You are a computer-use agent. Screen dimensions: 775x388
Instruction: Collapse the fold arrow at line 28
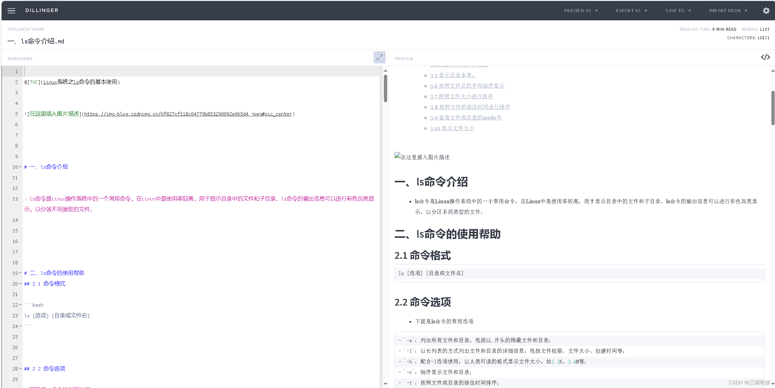click(x=20, y=369)
